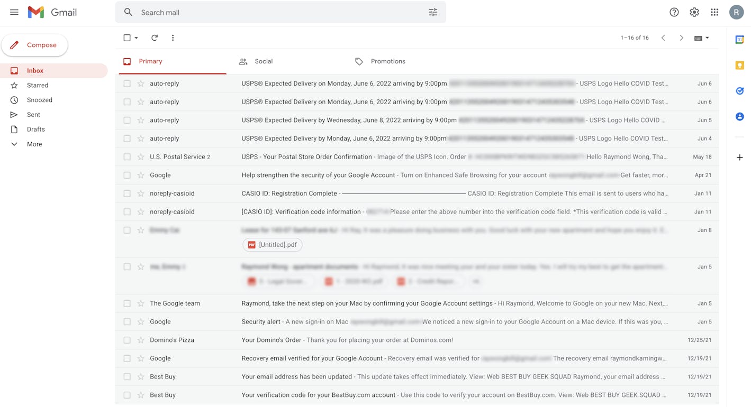
Task: Open Google Calendar from the side panel
Action: click(x=739, y=39)
